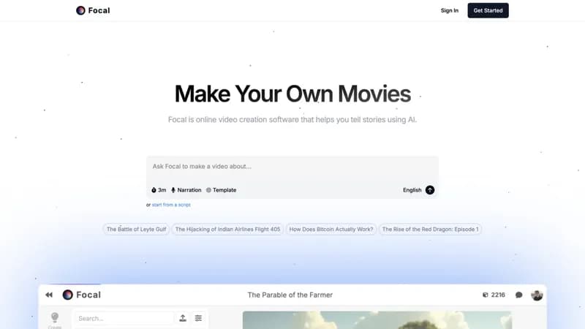Click the rewind back arrows in the preview
This screenshot has width=585, height=329.
49,295
